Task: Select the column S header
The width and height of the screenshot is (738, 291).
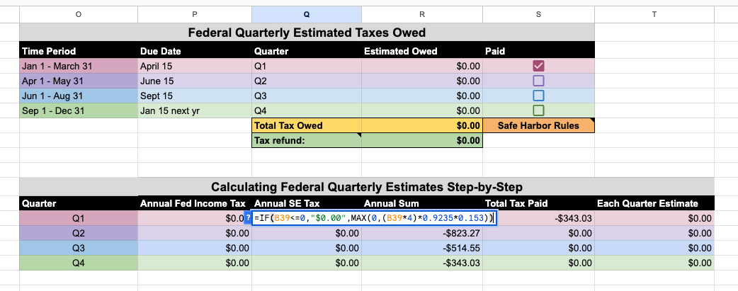Action: click(538, 13)
